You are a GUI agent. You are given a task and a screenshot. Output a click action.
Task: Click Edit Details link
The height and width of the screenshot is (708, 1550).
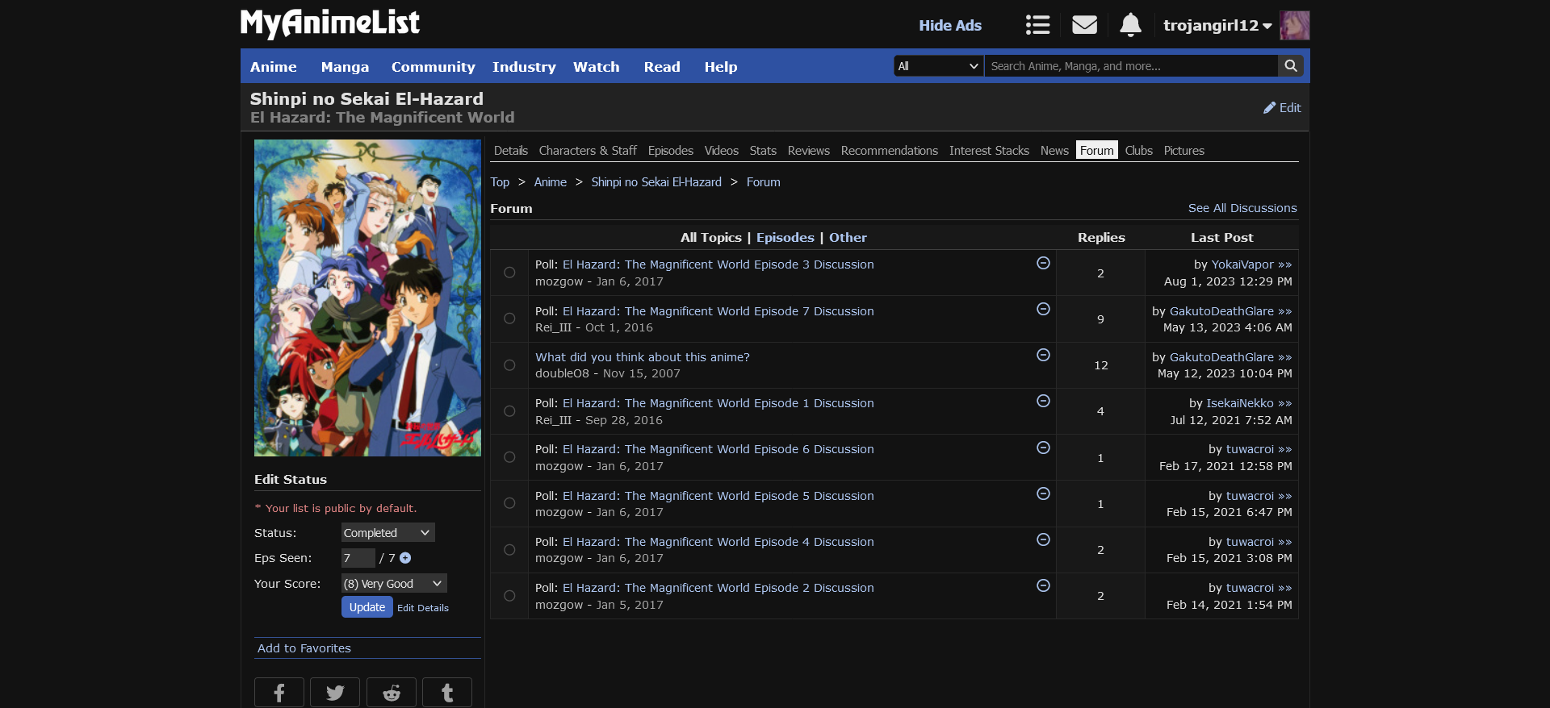pyautogui.click(x=423, y=608)
